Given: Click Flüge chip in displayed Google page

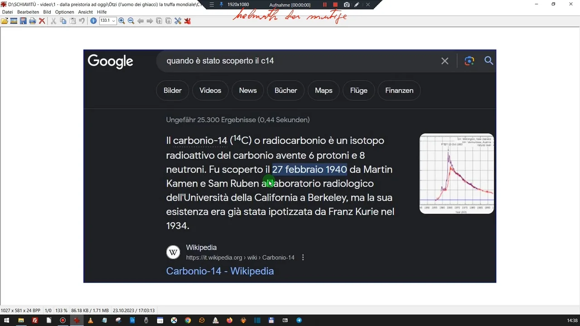Looking at the screenshot, I should 359,91.
